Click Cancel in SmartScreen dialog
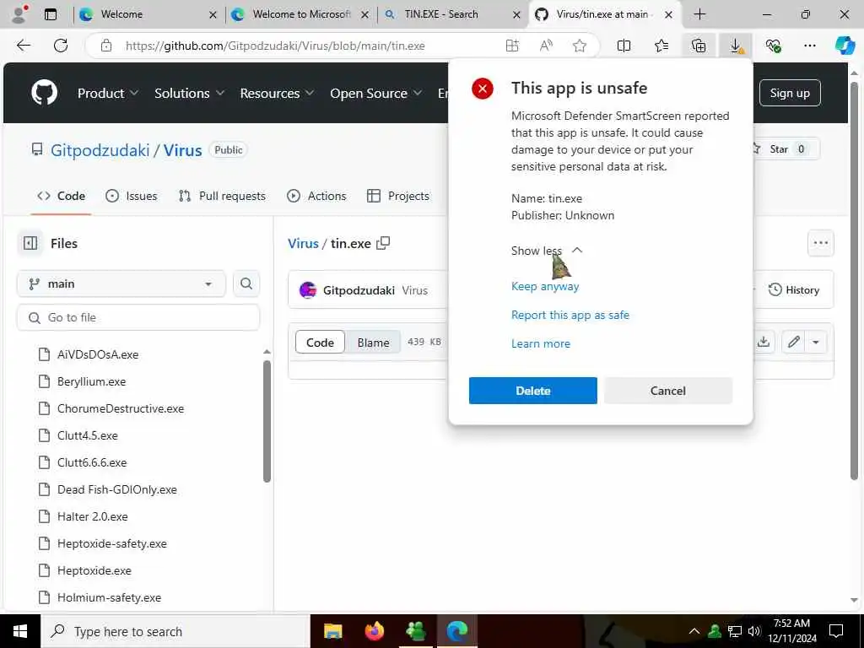The width and height of the screenshot is (864, 648). click(668, 391)
